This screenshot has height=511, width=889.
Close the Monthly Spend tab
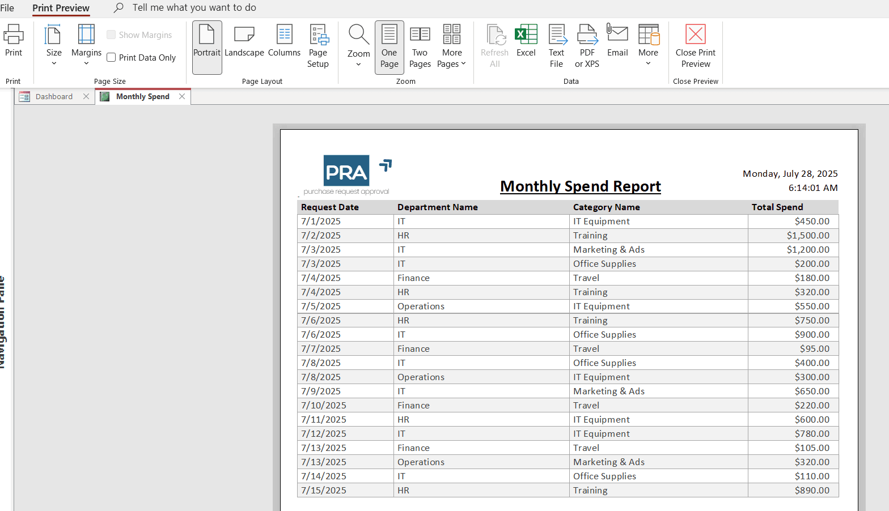click(x=182, y=96)
